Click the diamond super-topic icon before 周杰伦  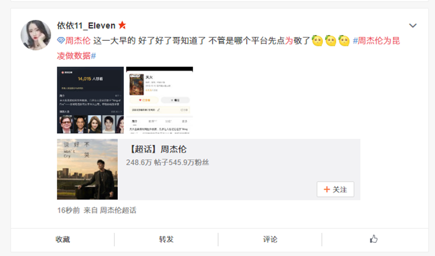point(61,41)
